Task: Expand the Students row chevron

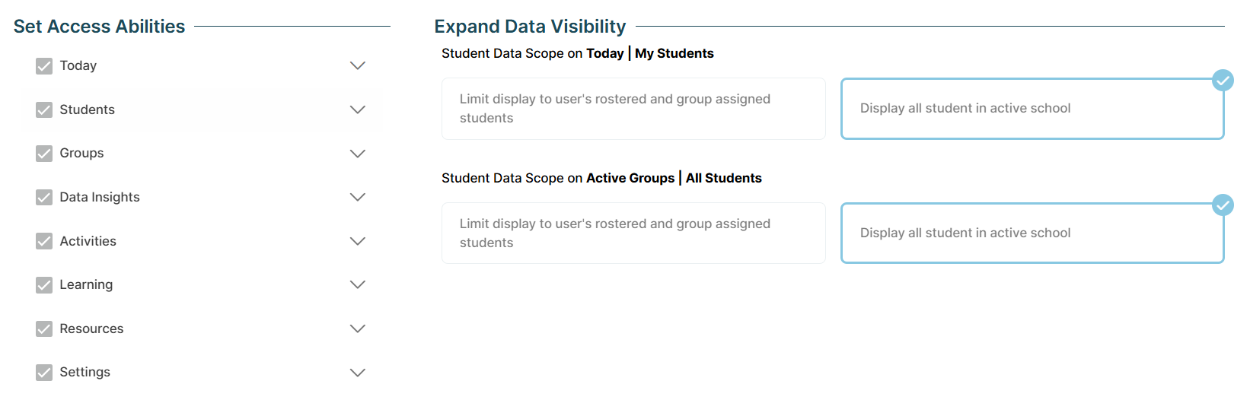Action: pyautogui.click(x=358, y=110)
